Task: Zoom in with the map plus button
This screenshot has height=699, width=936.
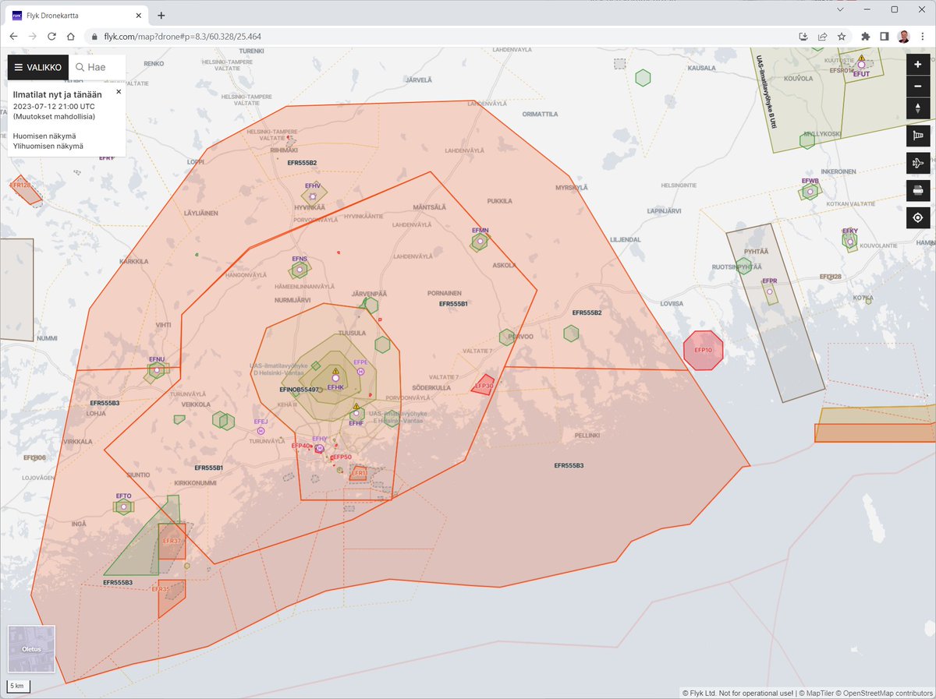Action: tap(918, 65)
